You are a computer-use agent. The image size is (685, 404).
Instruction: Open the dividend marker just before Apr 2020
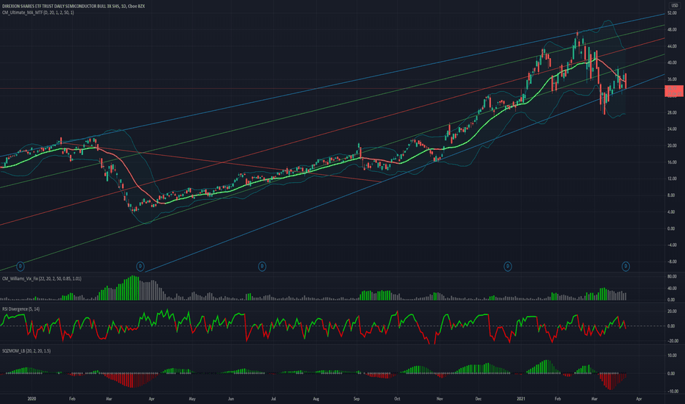coord(140,266)
